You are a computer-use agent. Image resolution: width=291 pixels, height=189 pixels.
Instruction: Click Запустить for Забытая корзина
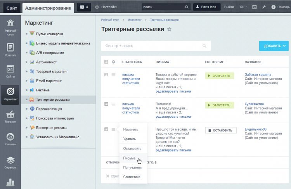[220, 76]
